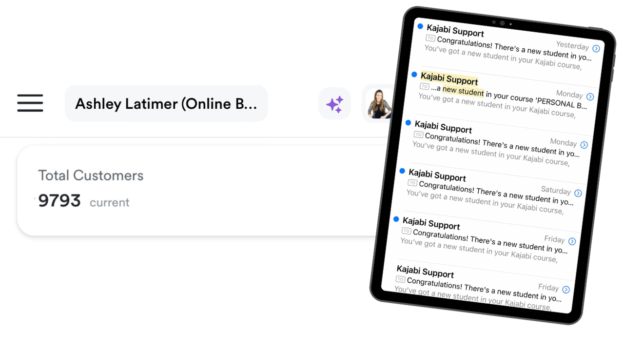The width and height of the screenshot is (624, 351).
Task: Click the customer count "9793"
Action: click(x=59, y=201)
